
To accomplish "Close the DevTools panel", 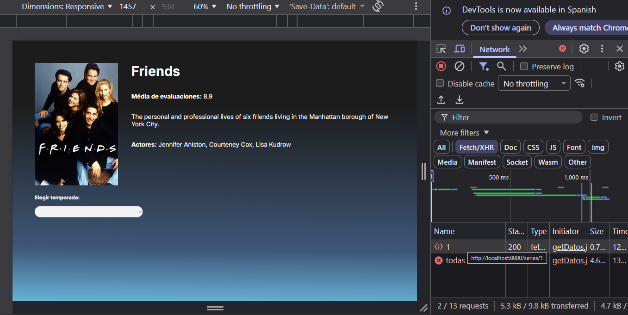I will point(620,49).
